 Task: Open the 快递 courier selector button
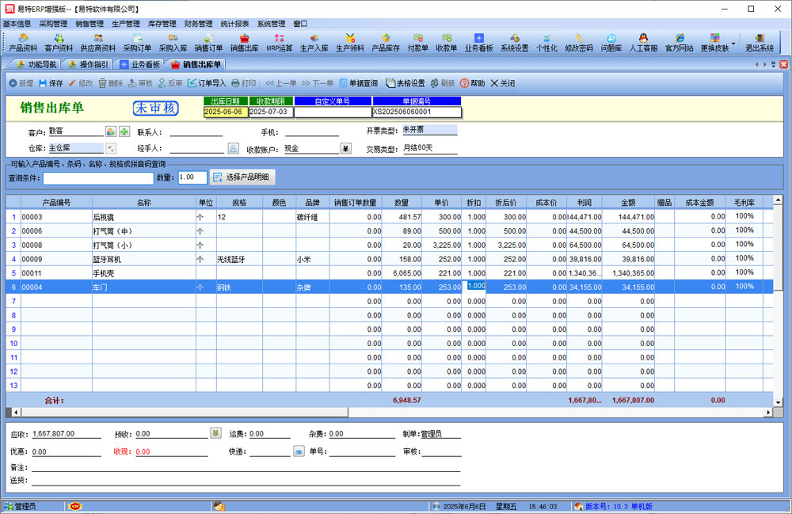(x=299, y=451)
